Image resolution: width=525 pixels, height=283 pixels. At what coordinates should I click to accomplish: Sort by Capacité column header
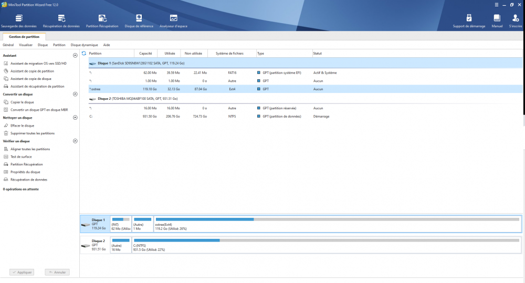(145, 53)
